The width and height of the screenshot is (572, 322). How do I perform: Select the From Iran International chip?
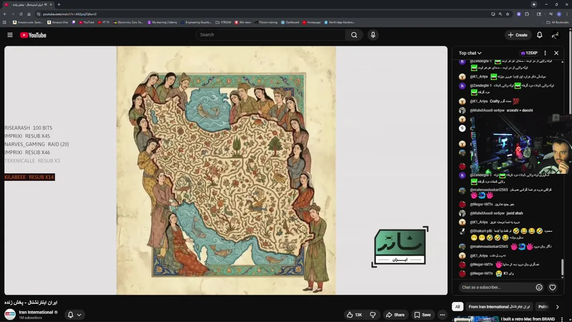[499, 307]
